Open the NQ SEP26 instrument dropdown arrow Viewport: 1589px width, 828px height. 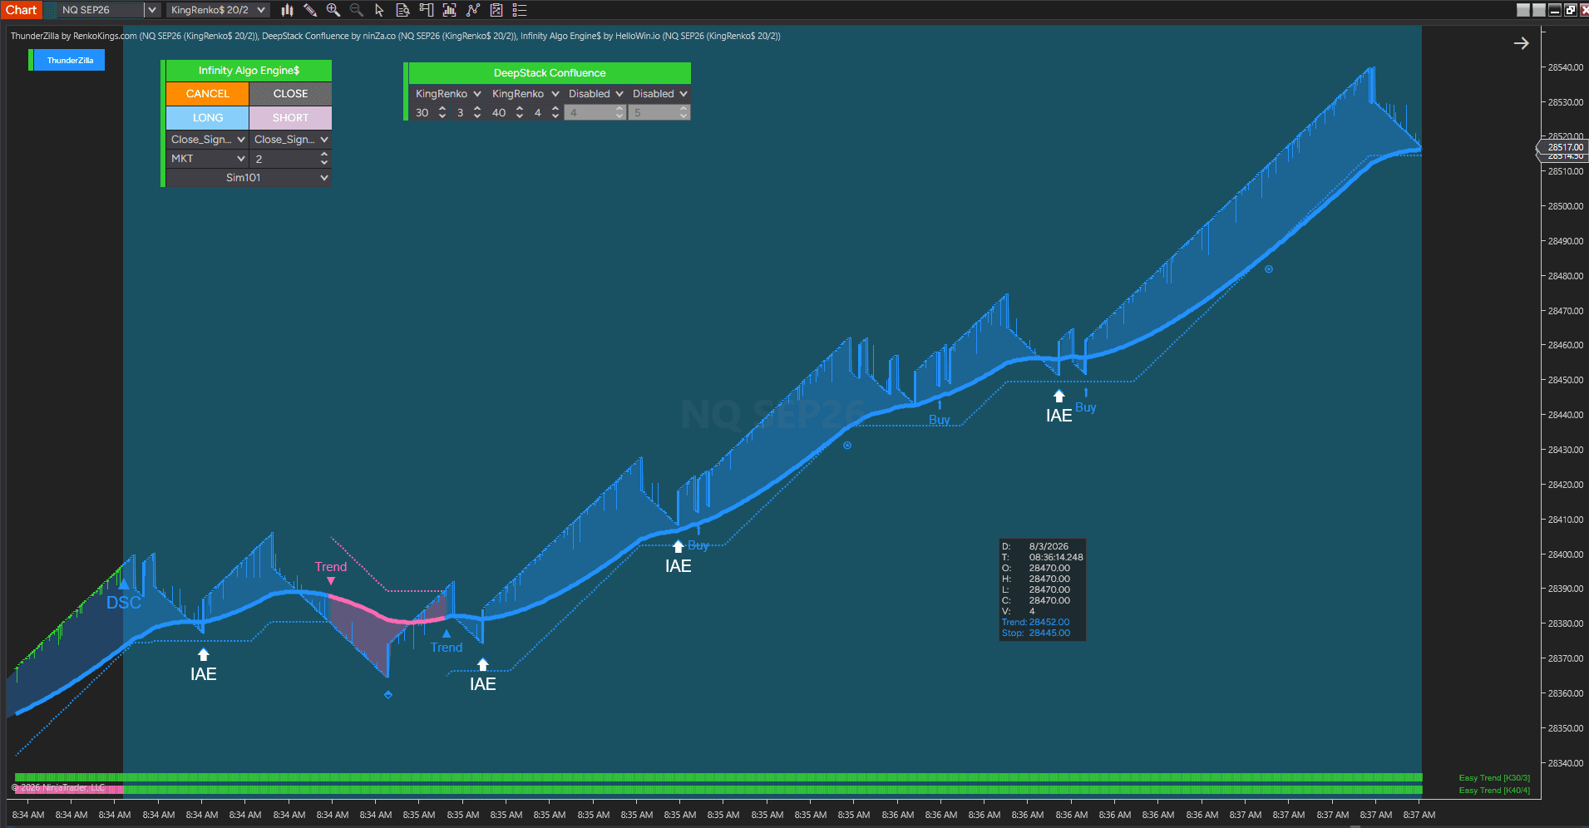152,10
